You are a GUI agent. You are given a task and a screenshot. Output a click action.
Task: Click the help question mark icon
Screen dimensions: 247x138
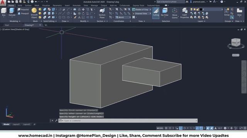222,2
